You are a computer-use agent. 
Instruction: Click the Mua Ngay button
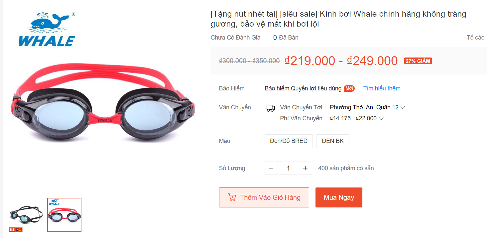click(339, 197)
